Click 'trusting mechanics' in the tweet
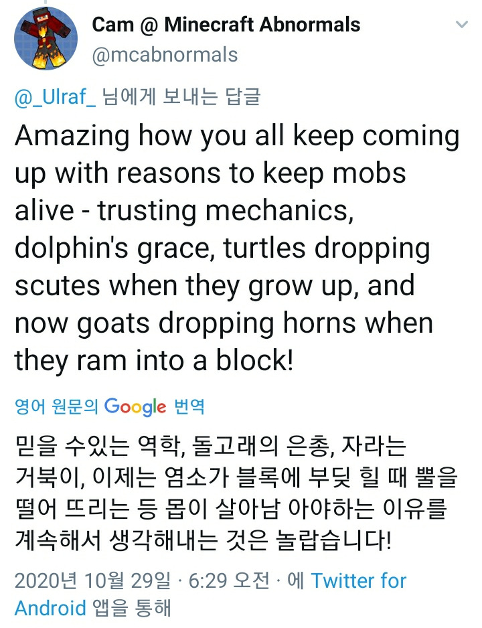Image resolution: width=482 pixels, height=628 pixels. [x=226, y=211]
